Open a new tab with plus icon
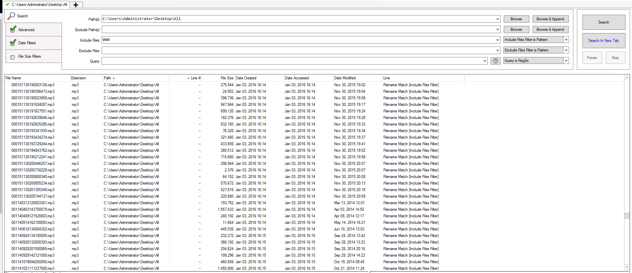The width and height of the screenshot is (632, 273). pos(76,5)
